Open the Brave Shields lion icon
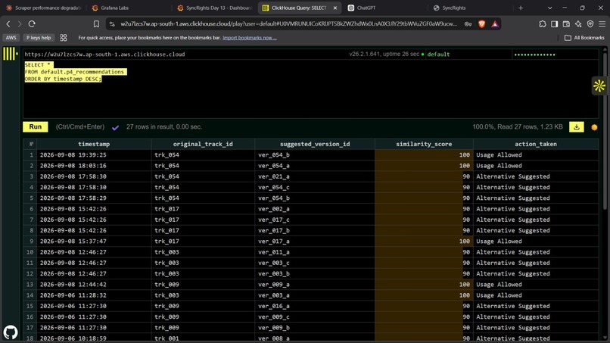This screenshot has height=343, width=610. pyautogui.click(x=481, y=23)
